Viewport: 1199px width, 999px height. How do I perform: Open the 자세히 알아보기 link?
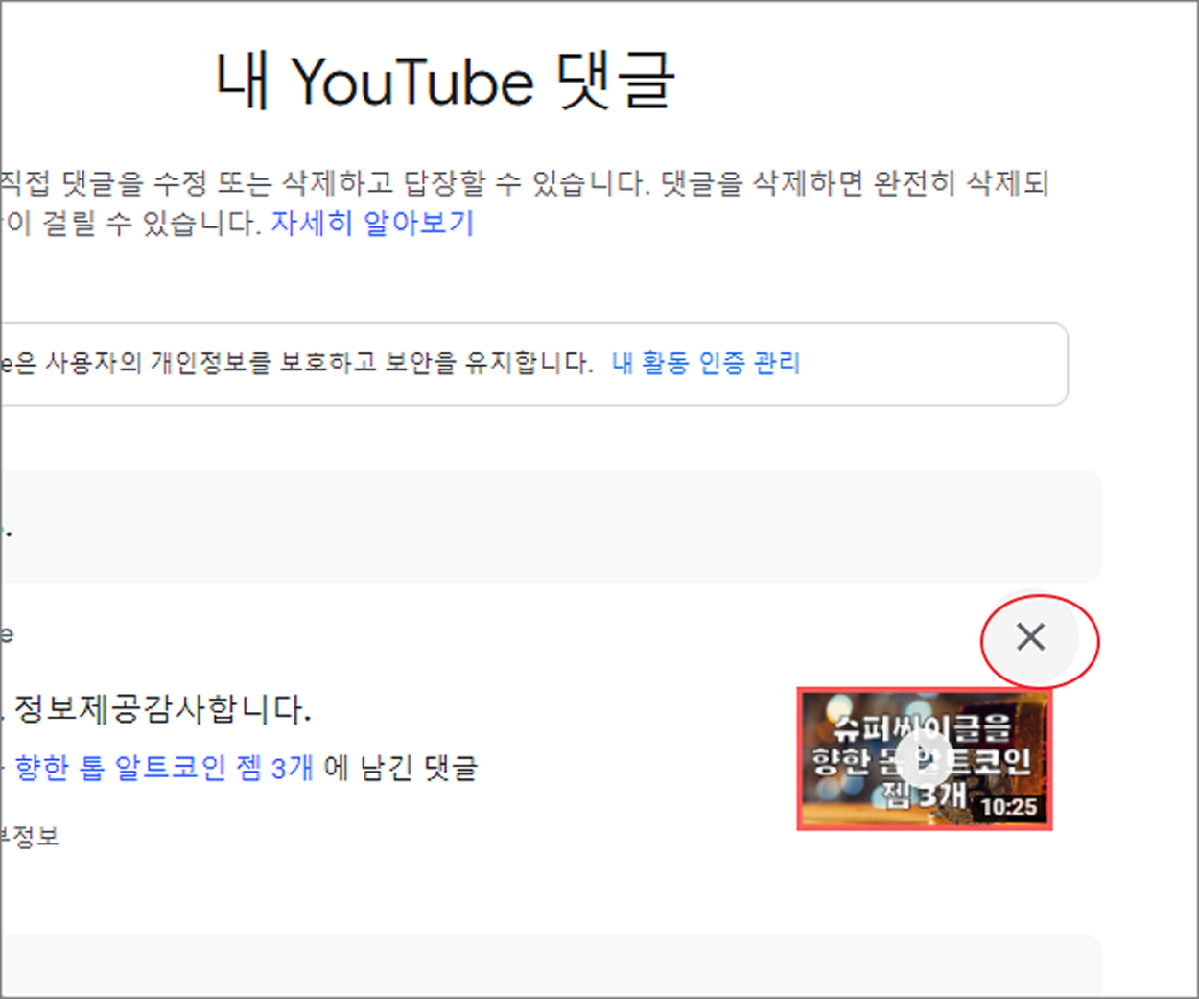[372, 223]
